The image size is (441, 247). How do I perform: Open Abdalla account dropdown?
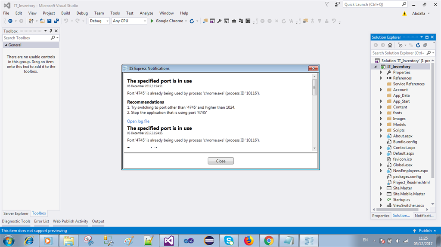click(421, 13)
